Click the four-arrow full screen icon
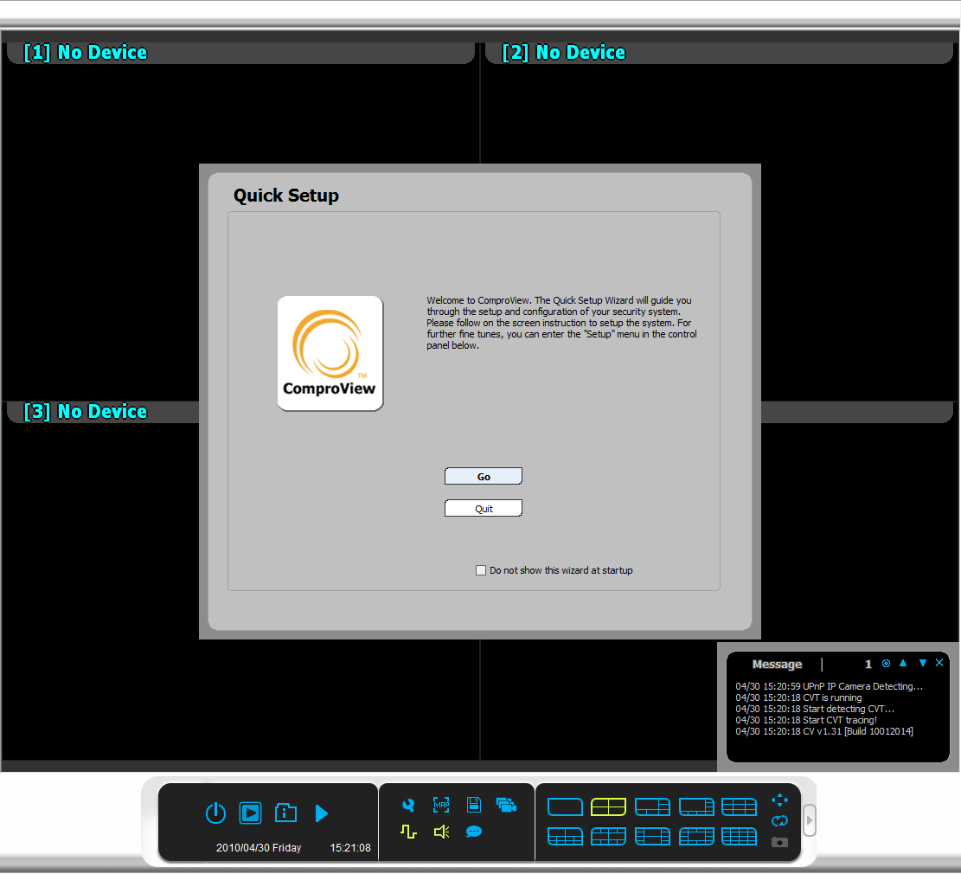Image resolution: width=961 pixels, height=874 pixels. 779,800
